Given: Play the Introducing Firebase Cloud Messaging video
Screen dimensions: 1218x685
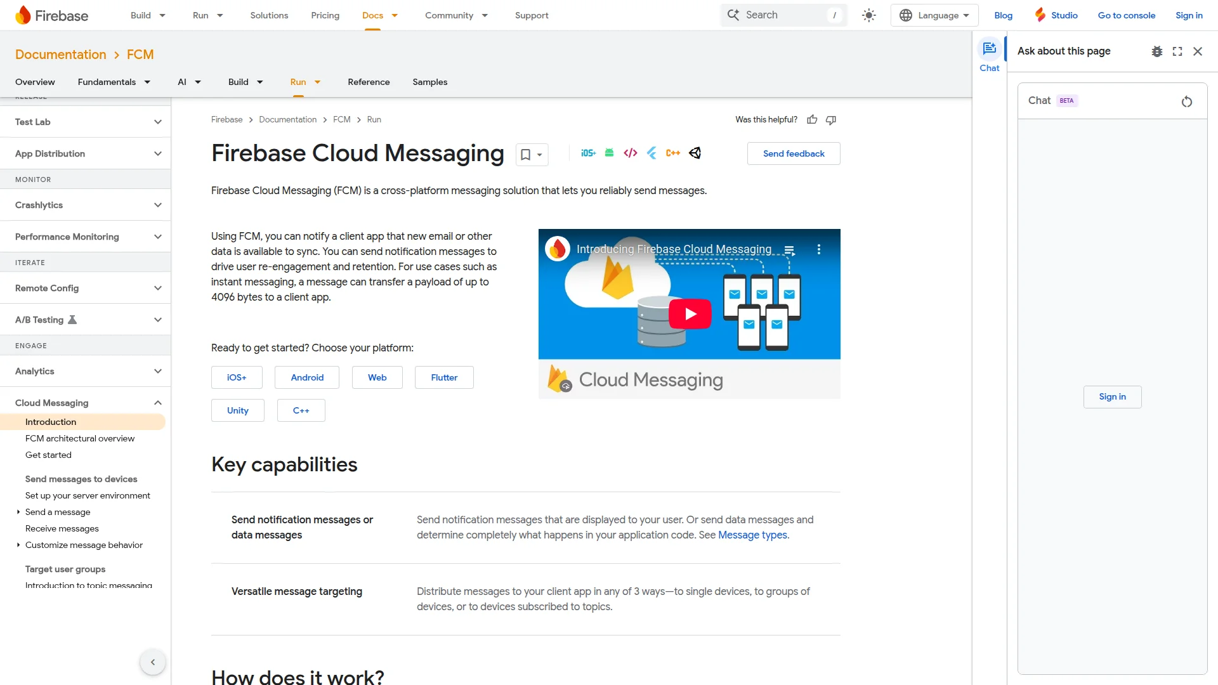Looking at the screenshot, I should [x=690, y=313].
